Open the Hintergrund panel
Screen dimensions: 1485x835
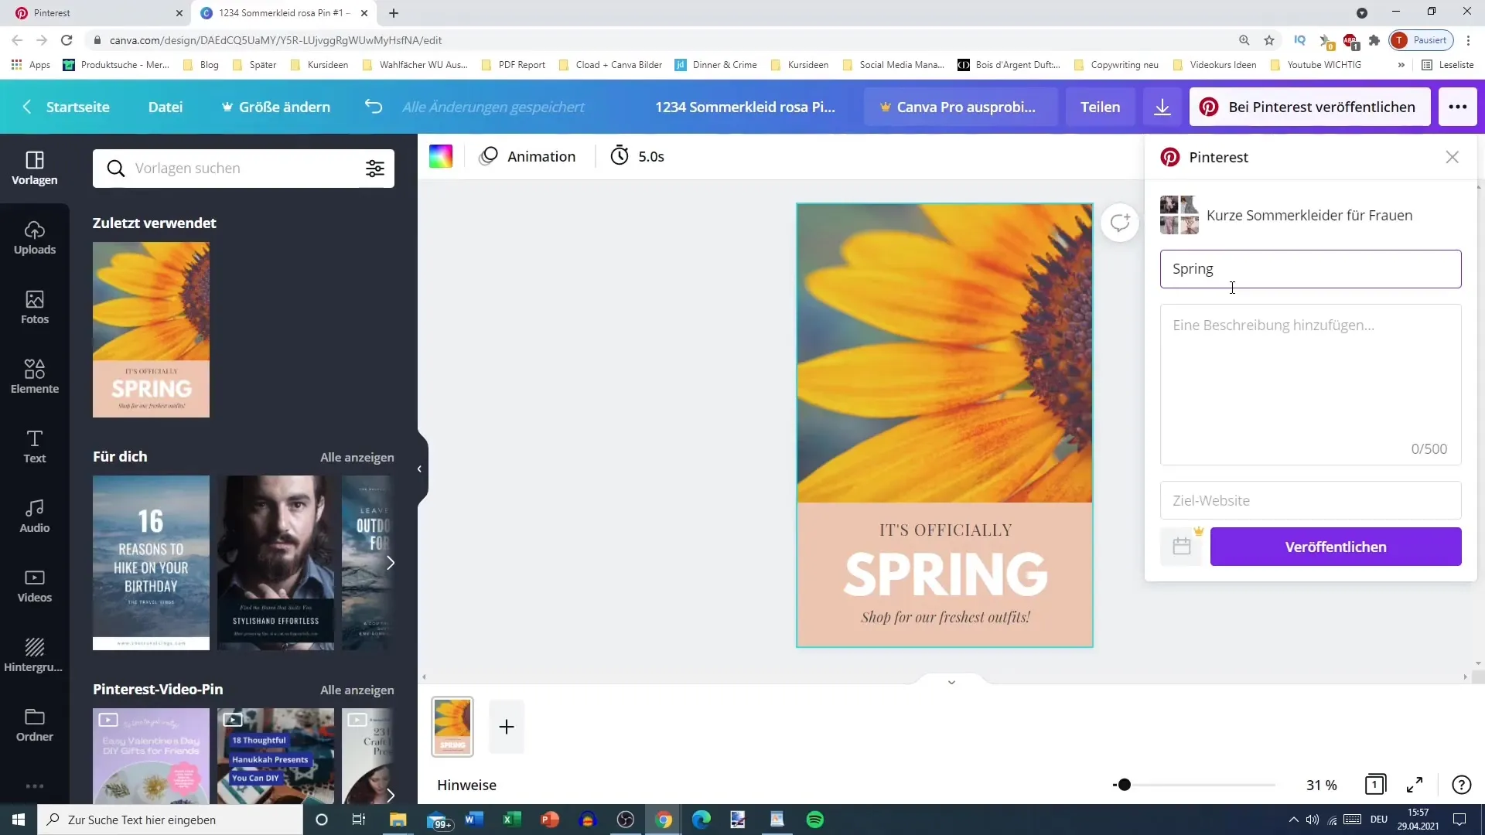click(x=35, y=655)
